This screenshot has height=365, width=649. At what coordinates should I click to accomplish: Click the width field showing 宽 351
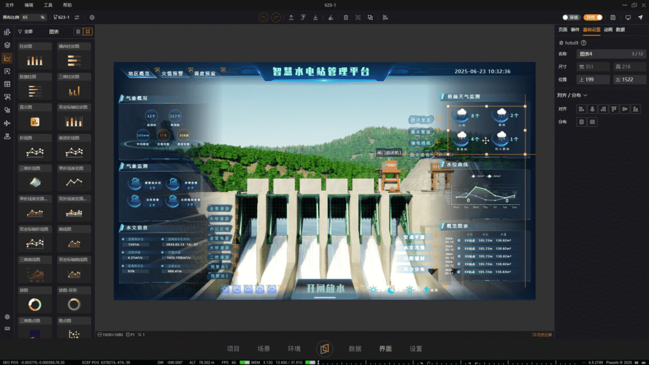593,67
